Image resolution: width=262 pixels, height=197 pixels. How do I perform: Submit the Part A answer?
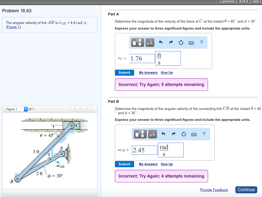coord(124,72)
